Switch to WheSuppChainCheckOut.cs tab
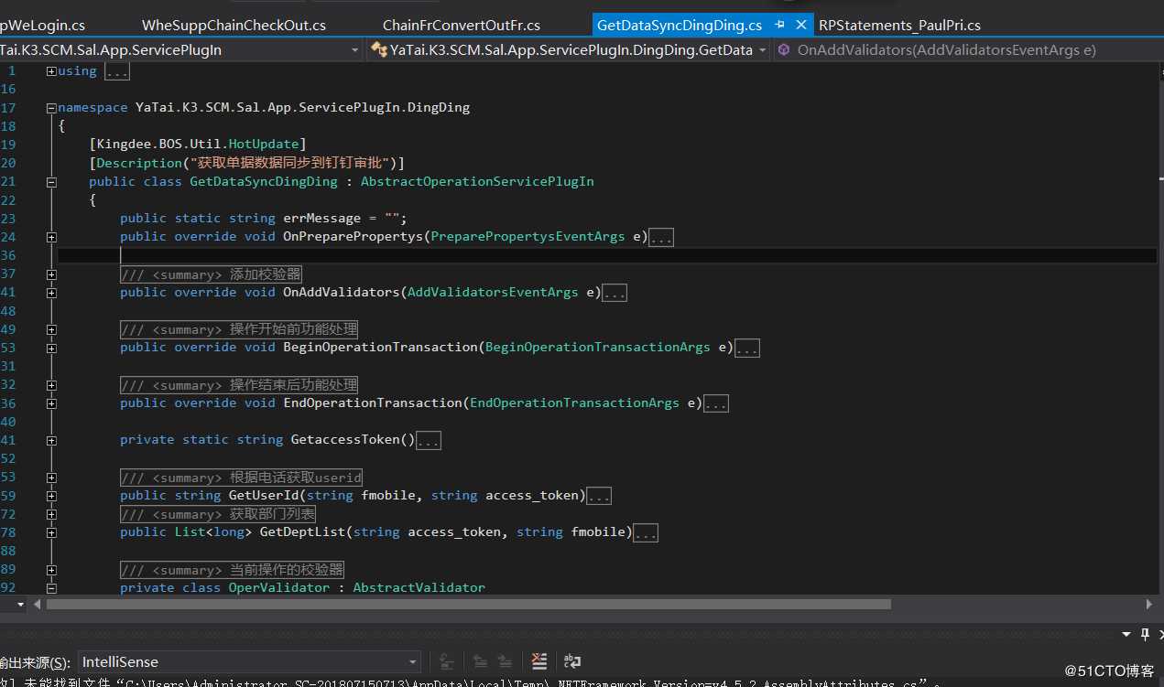This screenshot has width=1164, height=687. coord(234,26)
